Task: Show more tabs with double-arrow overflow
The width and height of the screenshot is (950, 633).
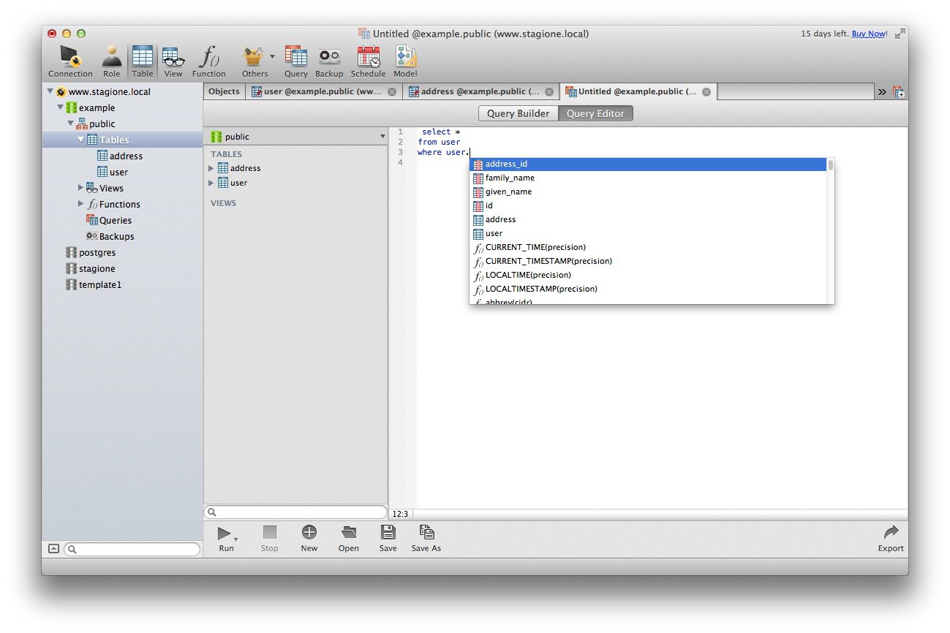Action: tap(882, 92)
